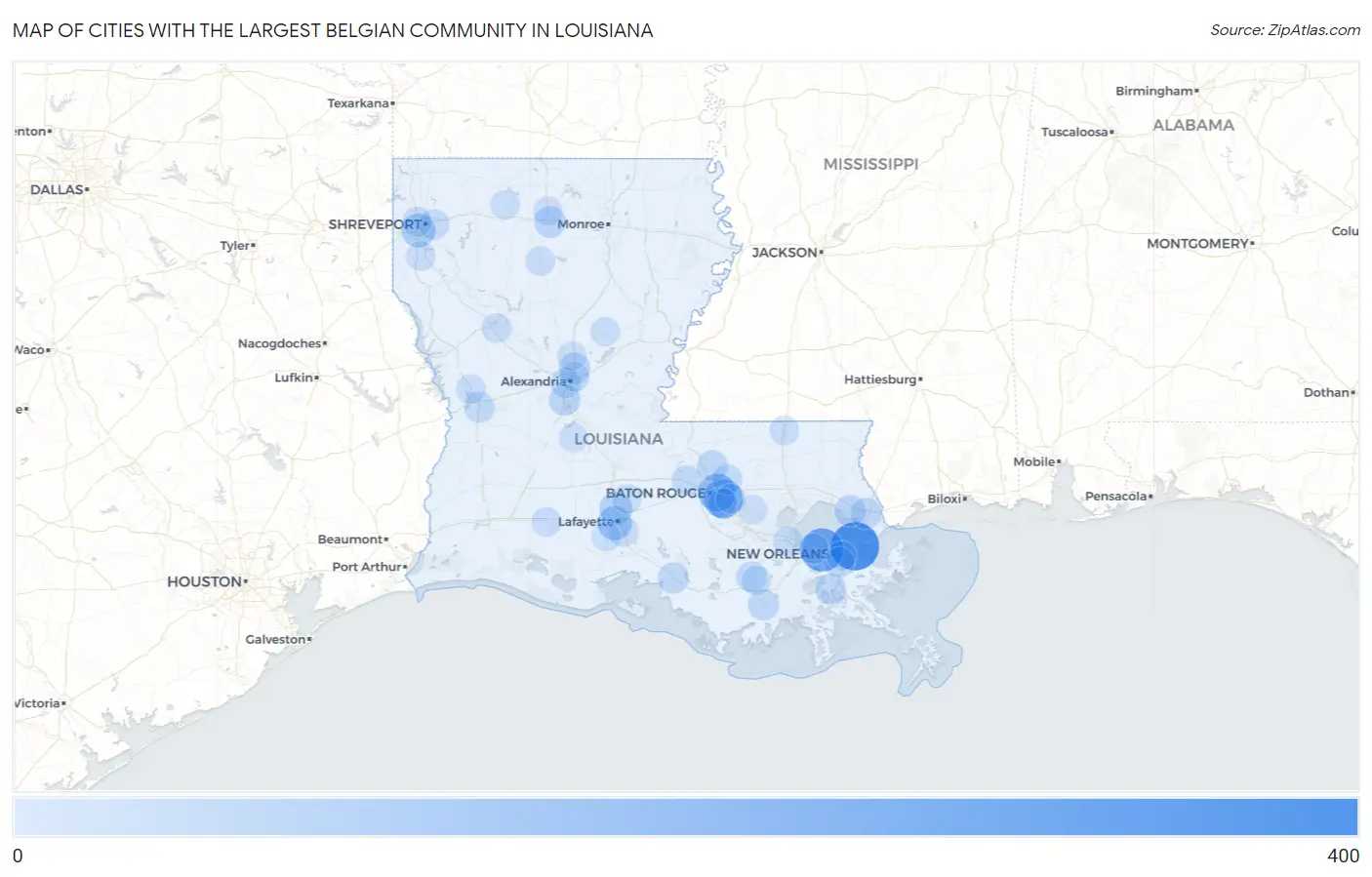The width and height of the screenshot is (1372, 877).
Task: Click the HOUSTON city label
Action: click(x=204, y=581)
